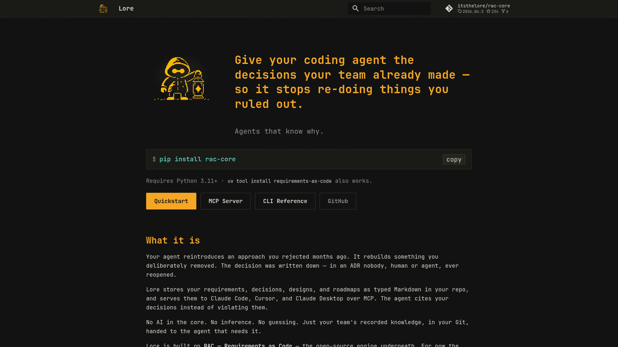This screenshot has height=347, width=618.
Task: Click the git repository icon
Action: 449,8
